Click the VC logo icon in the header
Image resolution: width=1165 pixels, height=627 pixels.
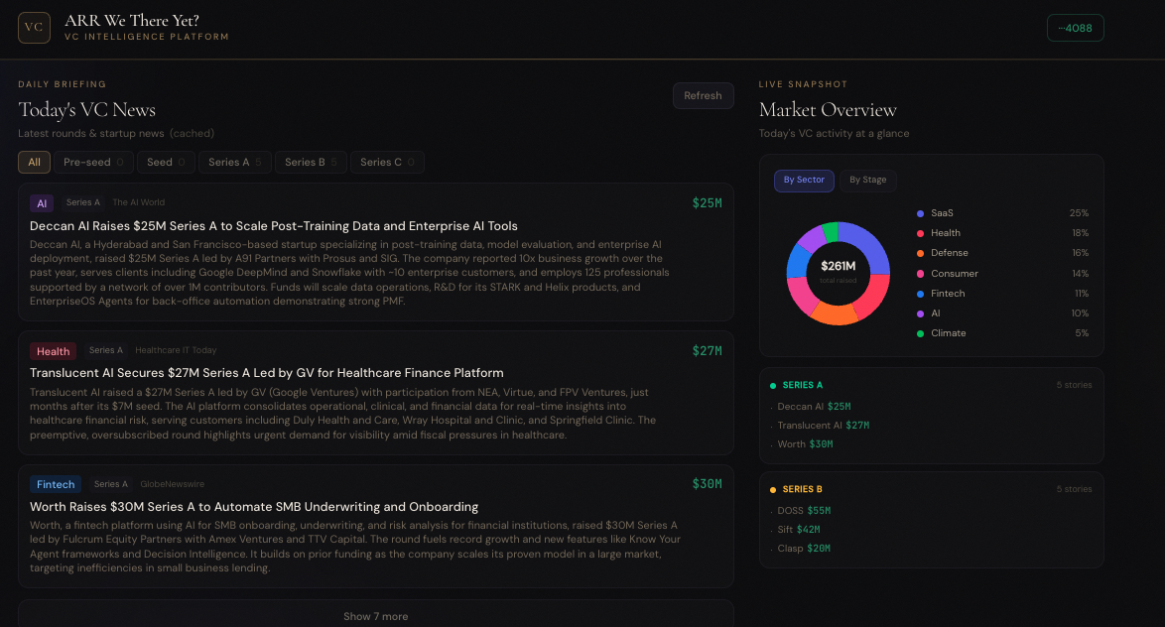click(34, 27)
